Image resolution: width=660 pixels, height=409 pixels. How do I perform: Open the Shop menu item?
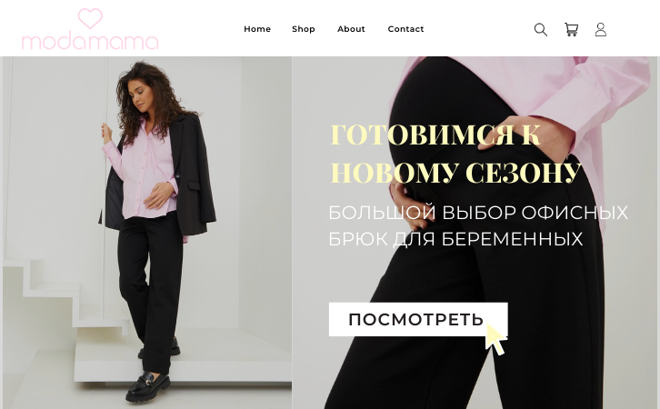(304, 29)
